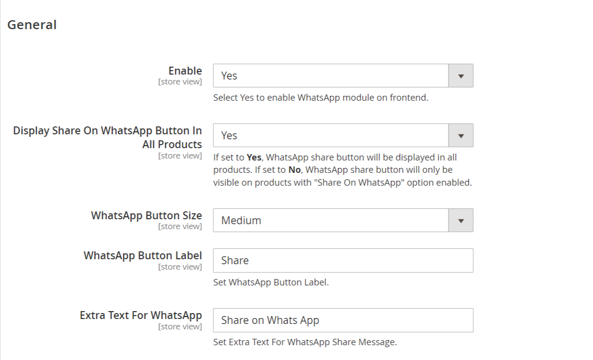Click "[store view]" under Display Share On WhatsApp Button
The height and width of the screenshot is (360, 593).
180,156
